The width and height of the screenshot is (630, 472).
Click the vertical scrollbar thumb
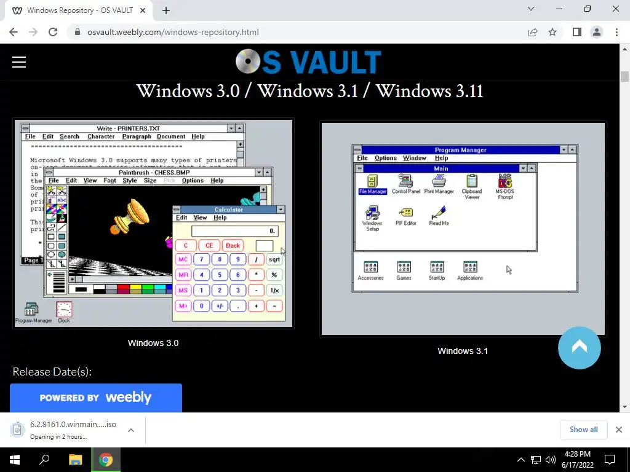[x=624, y=76]
